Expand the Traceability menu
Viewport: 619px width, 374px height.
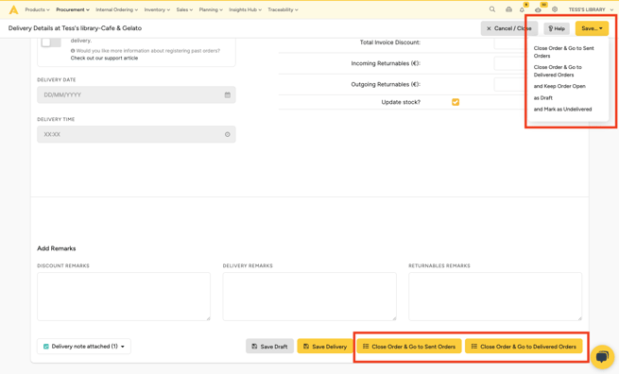tap(284, 9)
